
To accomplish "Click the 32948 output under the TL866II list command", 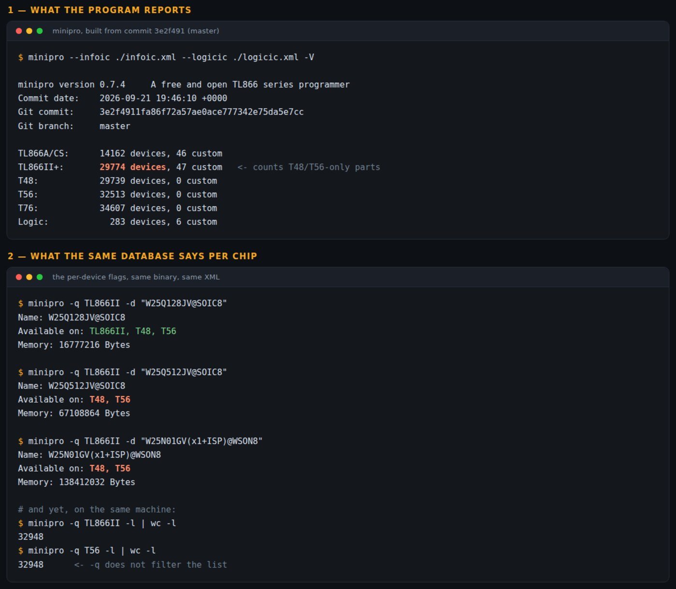I will [x=30, y=537].
